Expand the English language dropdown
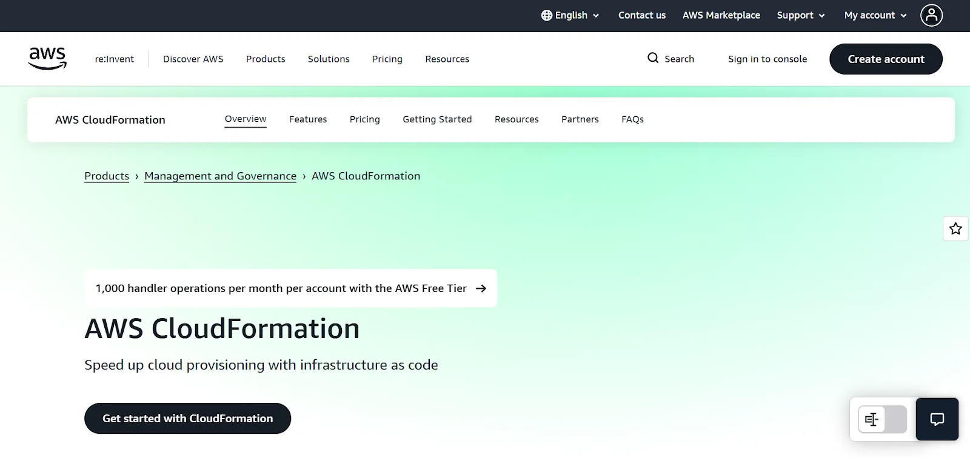This screenshot has height=458, width=970. coord(570,15)
